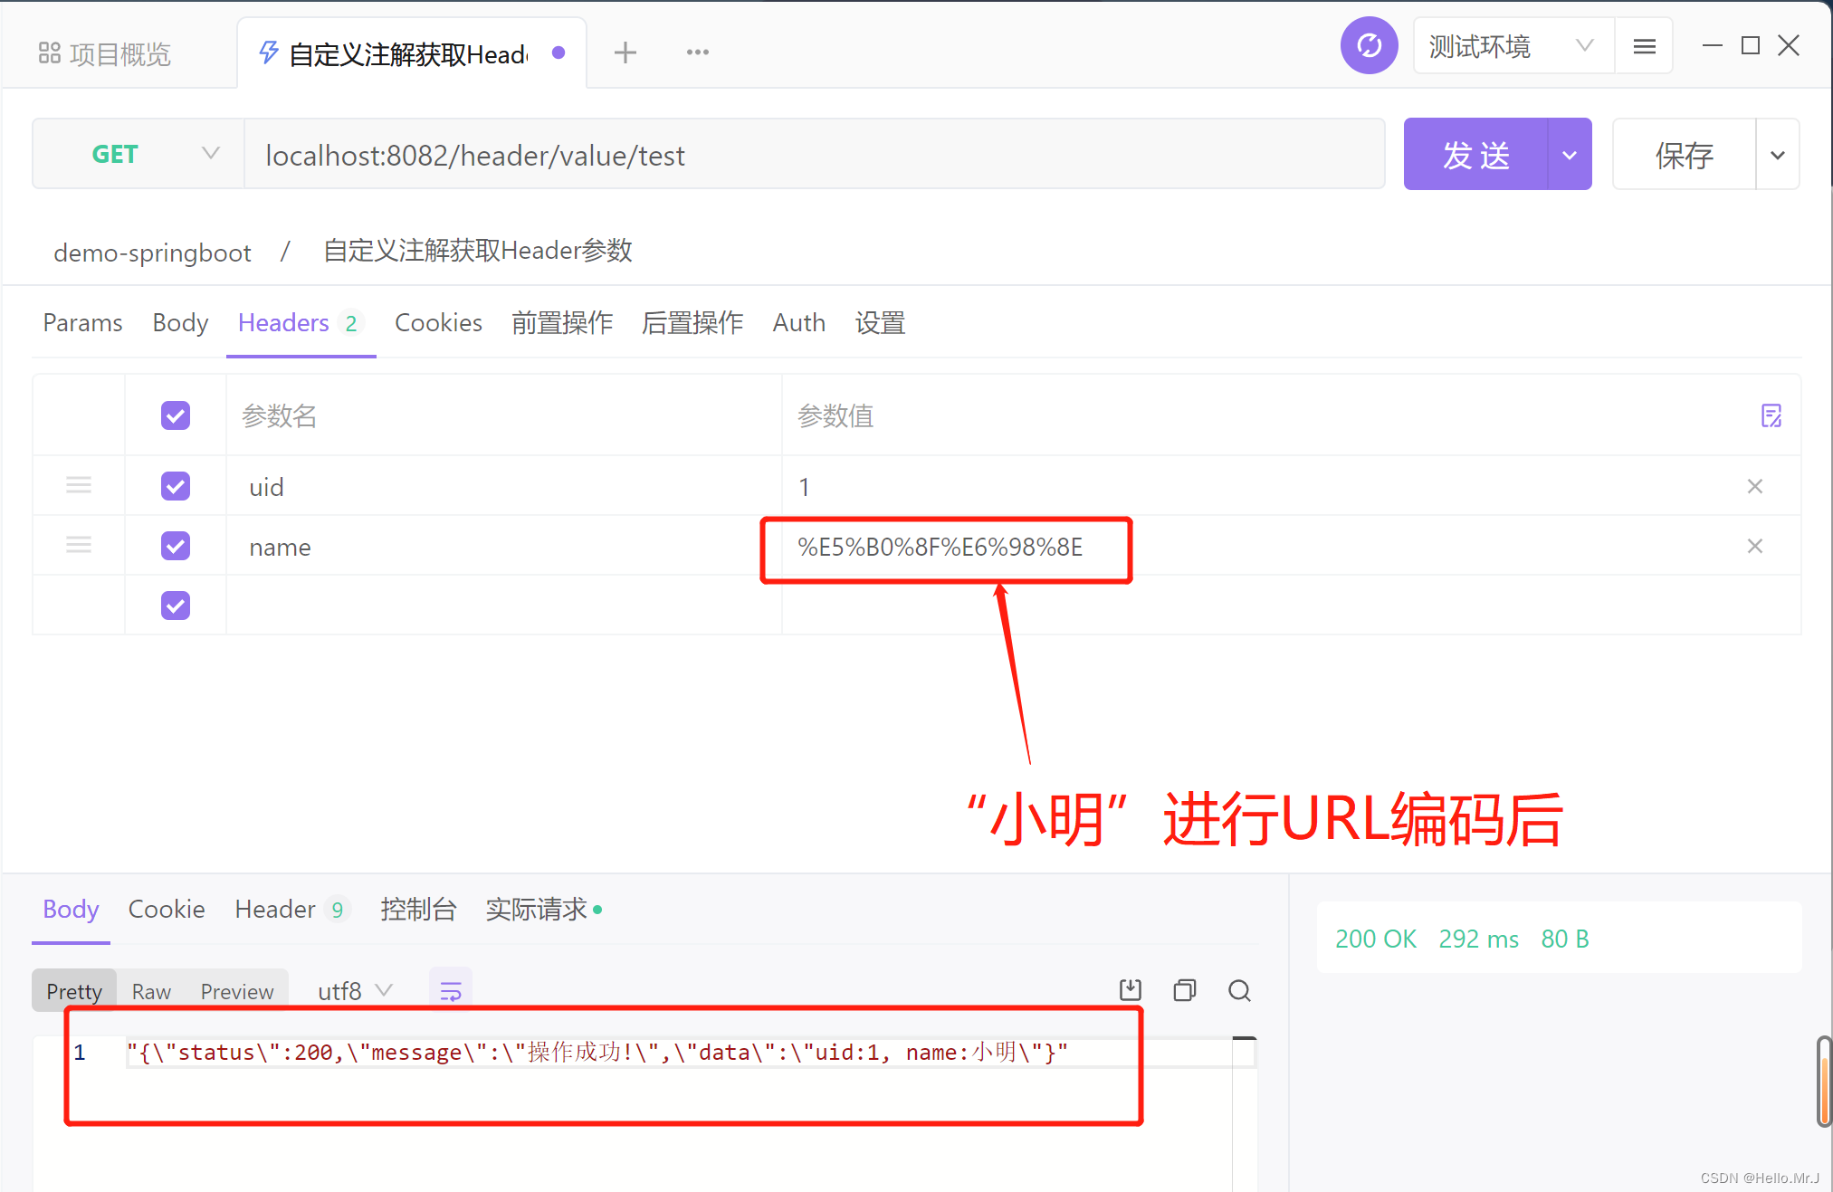Uncheck the uid header checkbox
The height and width of the screenshot is (1192, 1833).
(176, 486)
